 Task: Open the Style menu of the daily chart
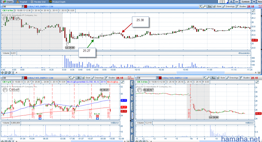(87, 78)
